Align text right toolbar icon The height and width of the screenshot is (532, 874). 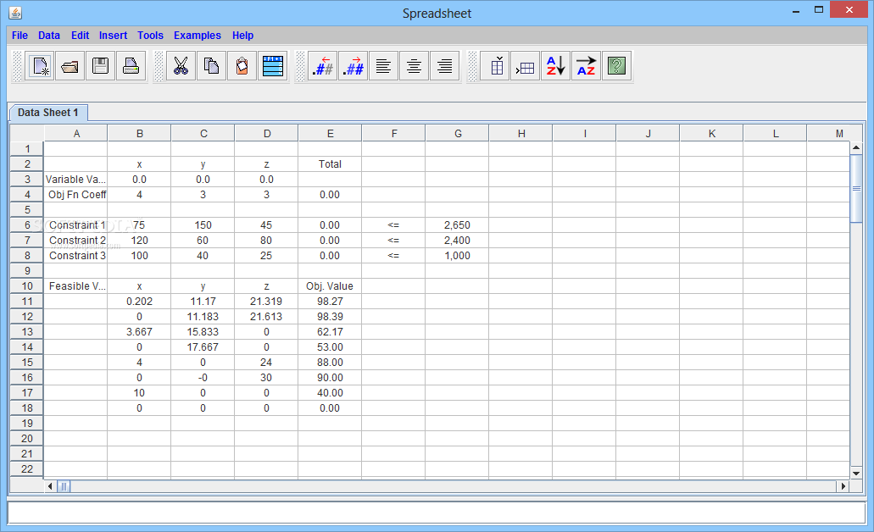pos(445,66)
